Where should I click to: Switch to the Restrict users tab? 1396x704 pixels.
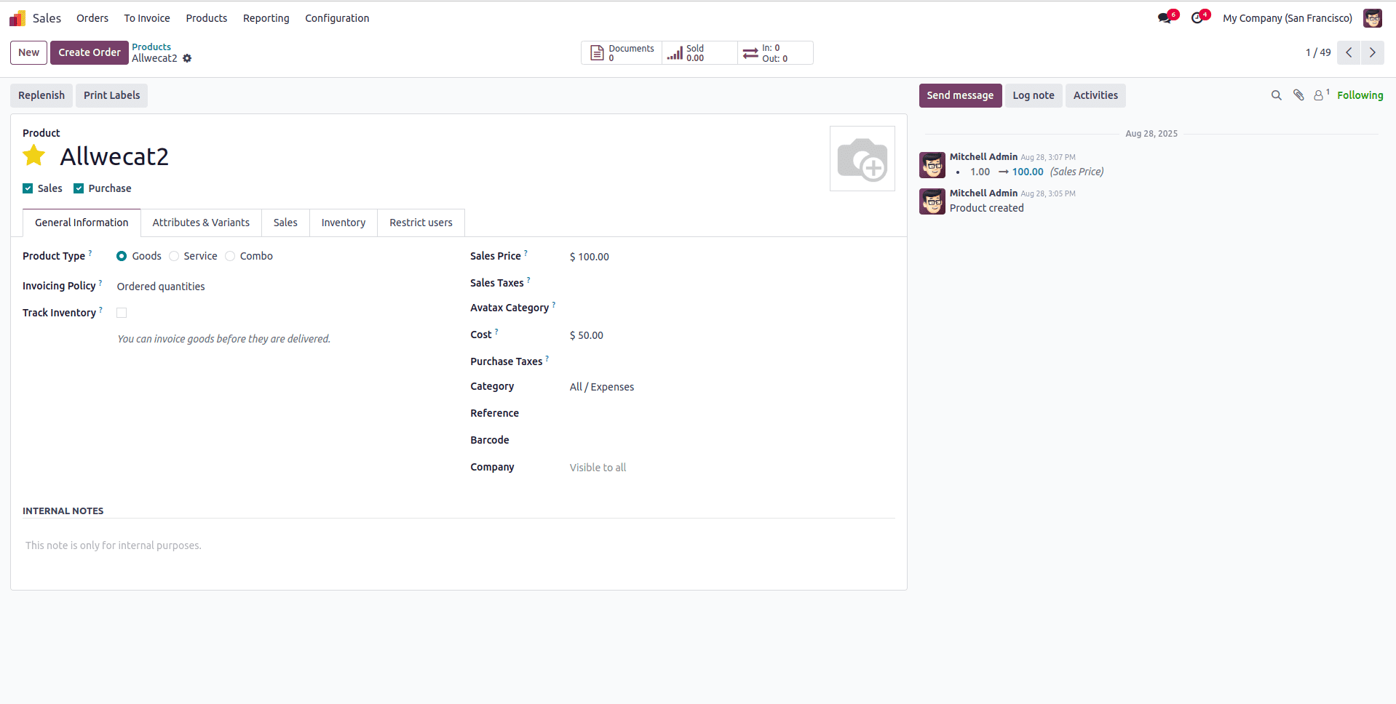[x=421, y=223]
